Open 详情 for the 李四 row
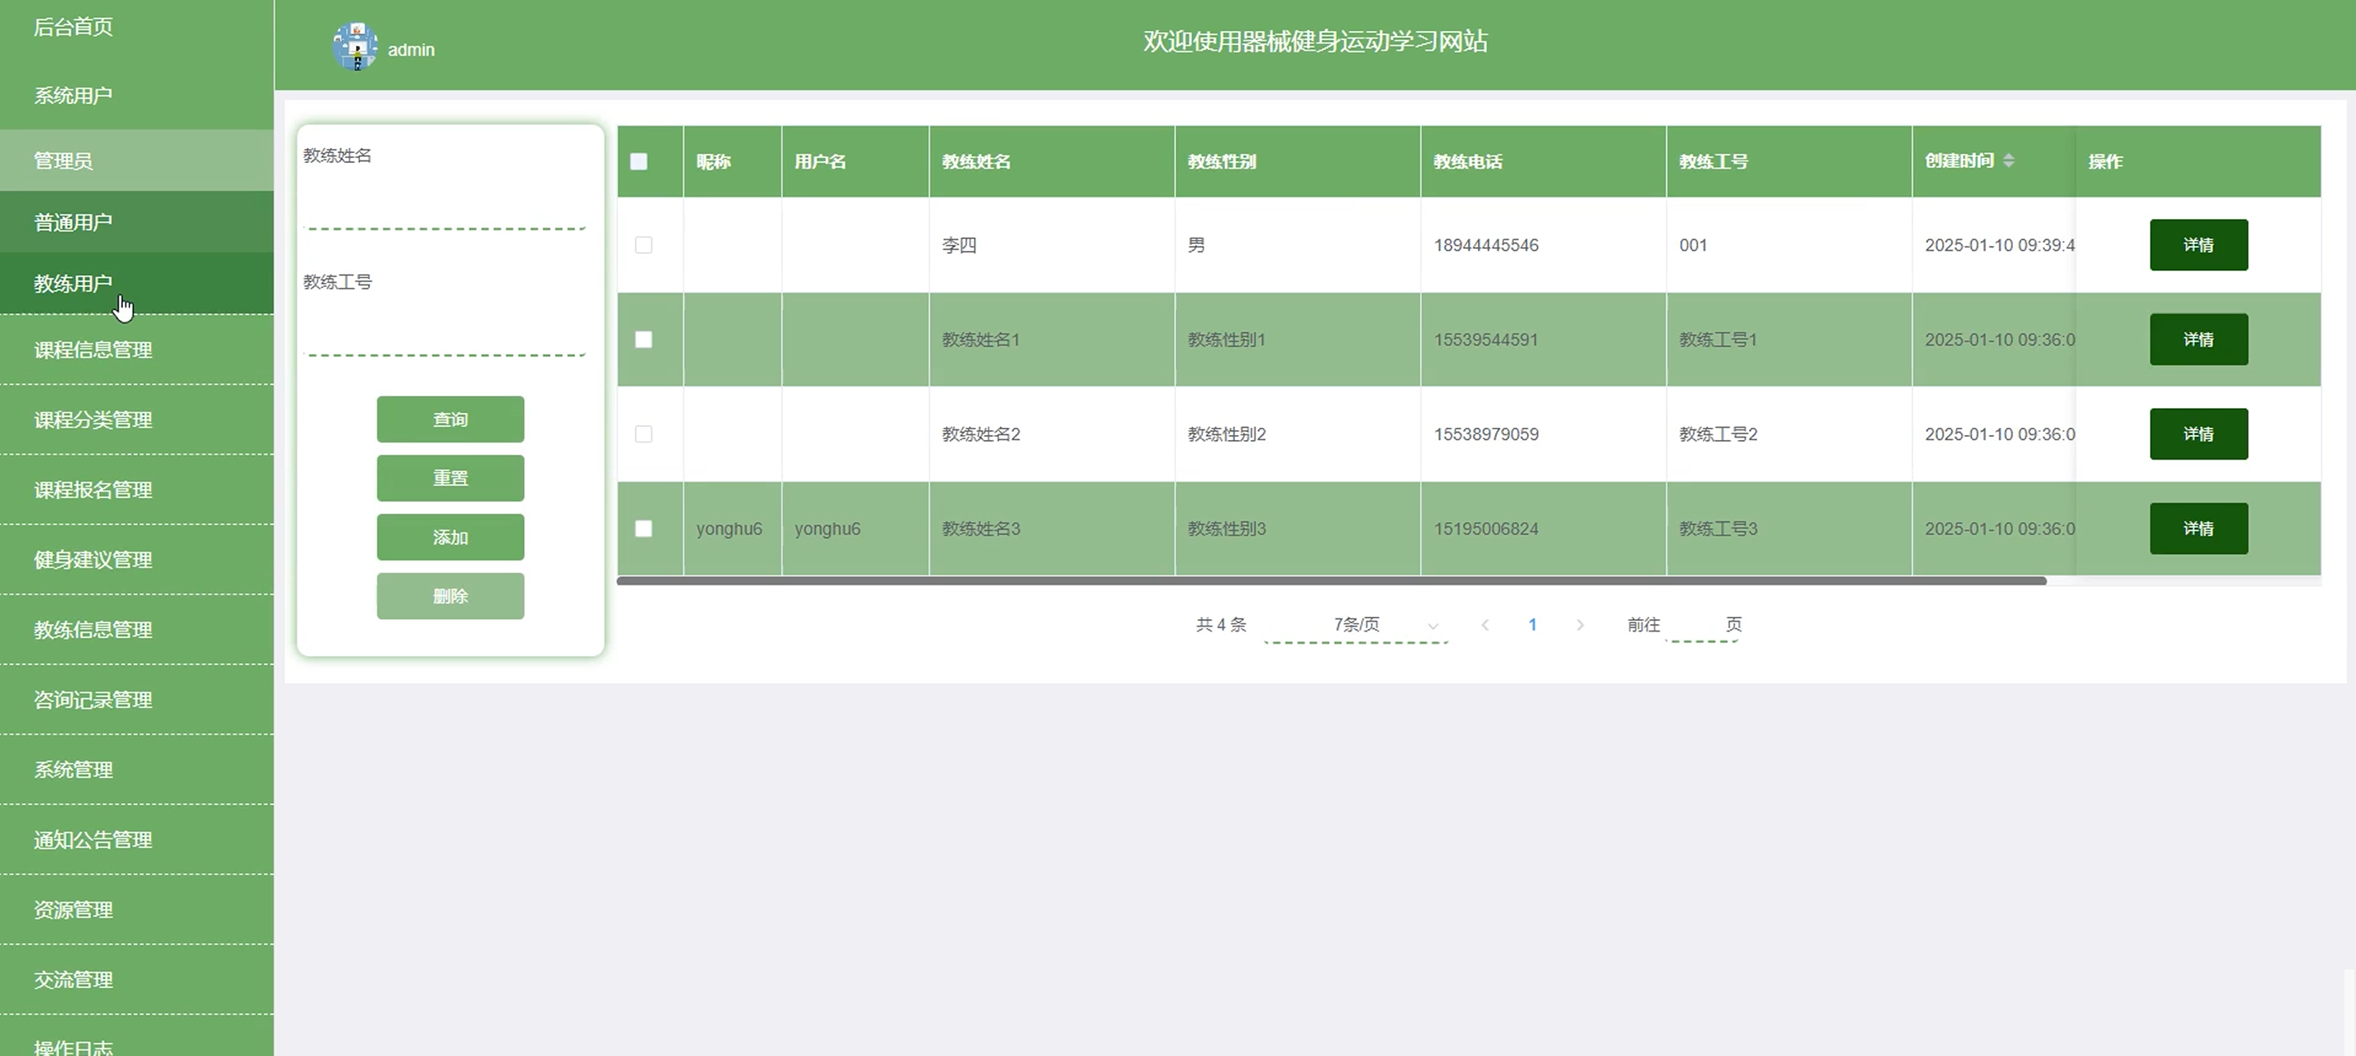This screenshot has width=2356, height=1056. click(2198, 245)
